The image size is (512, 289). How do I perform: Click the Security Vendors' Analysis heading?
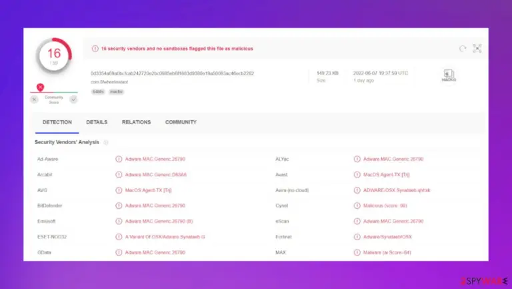[67, 142]
